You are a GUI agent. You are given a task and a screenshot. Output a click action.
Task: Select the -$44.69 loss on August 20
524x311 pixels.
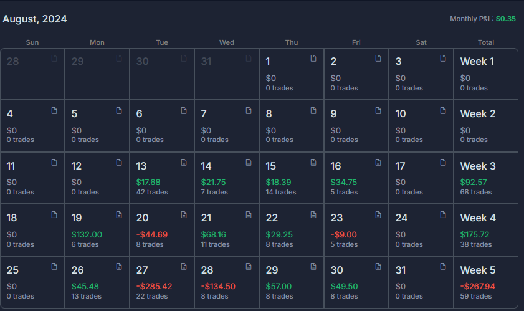point(152,235)
